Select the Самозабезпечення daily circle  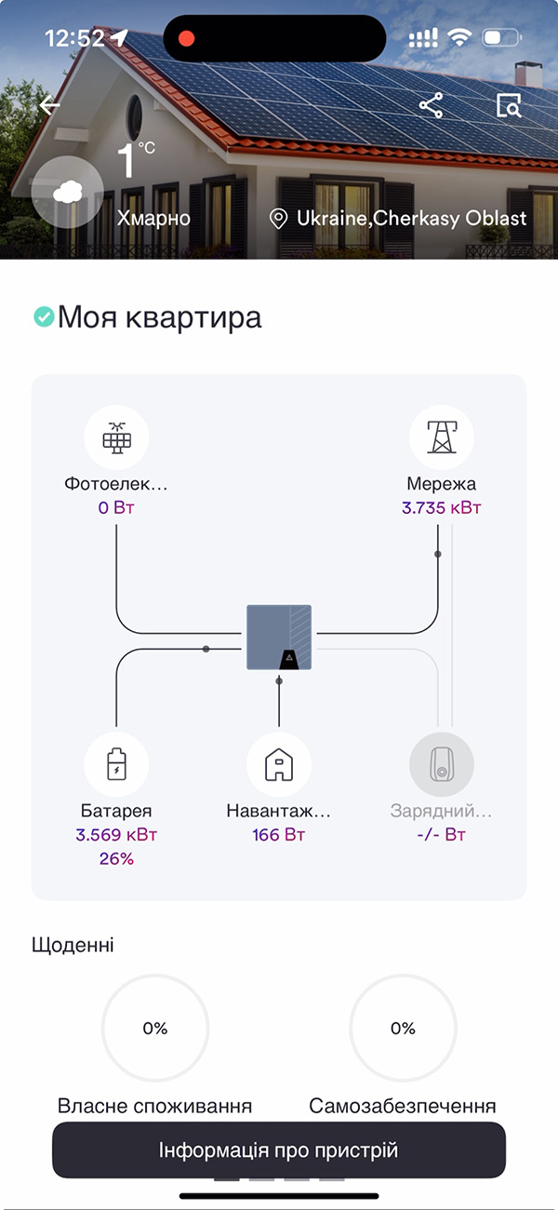(x=403, y=1028)
